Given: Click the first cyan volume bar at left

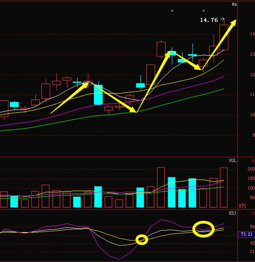Looking at the screenshot, I should point(14,201).
